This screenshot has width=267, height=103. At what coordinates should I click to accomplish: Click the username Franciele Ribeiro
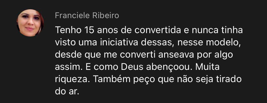[87, 16]
